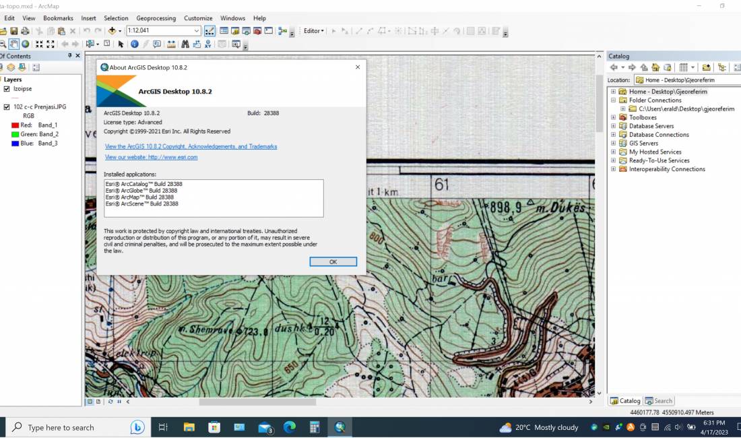This screenshot has height=438, width=741.
Task: Open the Search window toolbar icon
Action: [246, 31]
